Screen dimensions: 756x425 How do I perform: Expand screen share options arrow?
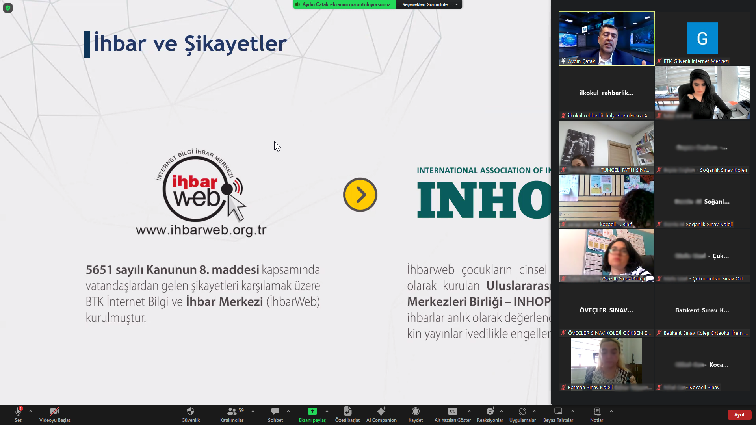[x=327, y=411]
